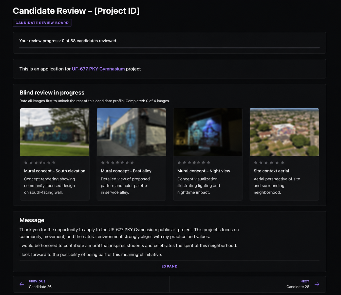Give East alley image the first star

103,162
